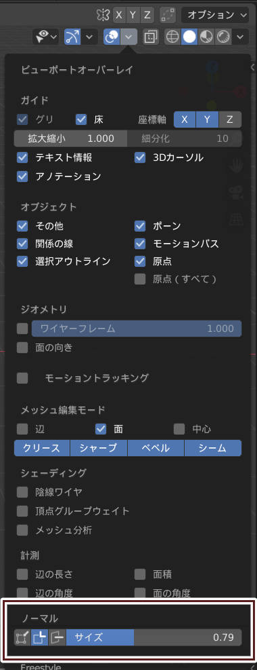Open shading options dropdown arrow
257x670 pixels.
[240, 37]
